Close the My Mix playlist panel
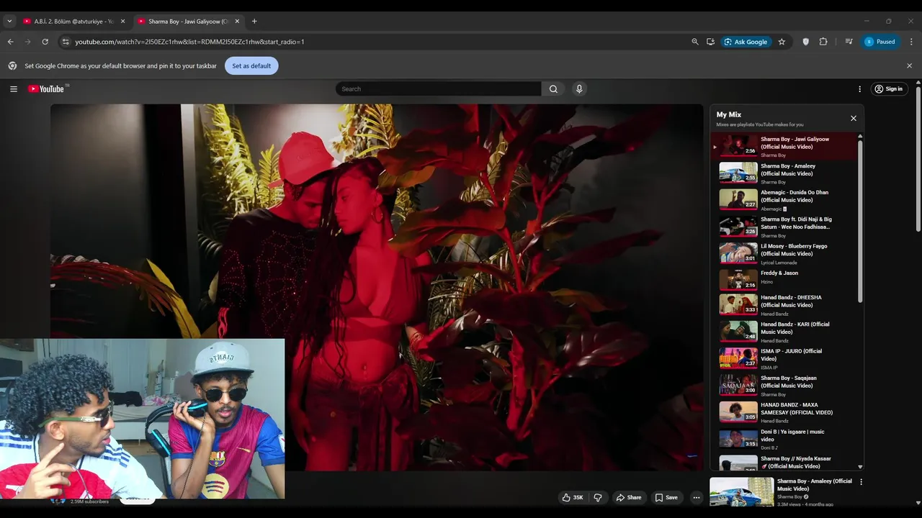Screen dimensions: 922x518 click(854, 119)
